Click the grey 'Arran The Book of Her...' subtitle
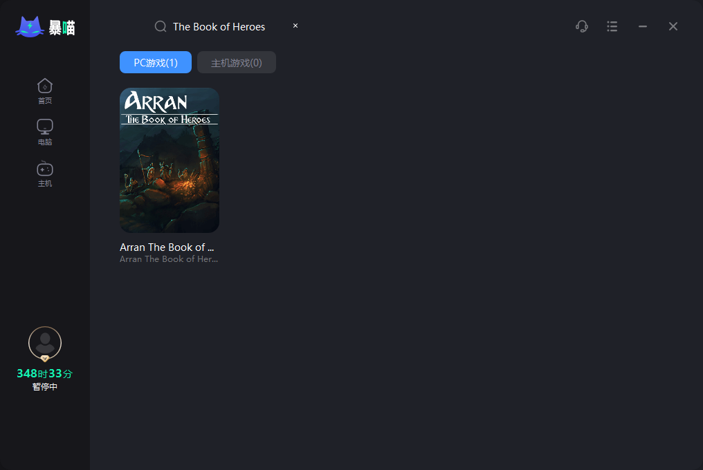The width and height of the screenshot is (703, 470). (x=169, y=259)
